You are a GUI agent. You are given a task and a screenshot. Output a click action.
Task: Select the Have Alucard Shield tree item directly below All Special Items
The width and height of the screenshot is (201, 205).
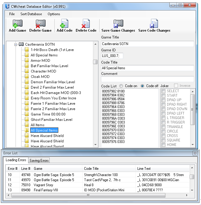(47, 136)
